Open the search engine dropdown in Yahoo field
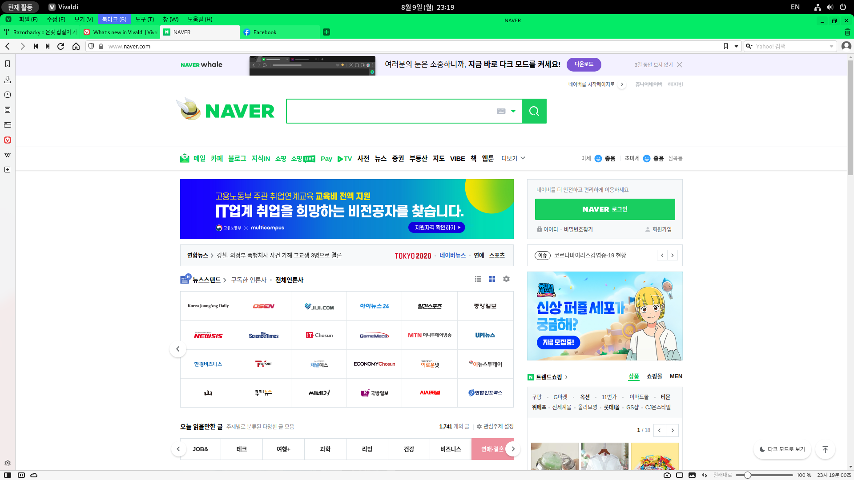854x480 pixels. (749, 46)
